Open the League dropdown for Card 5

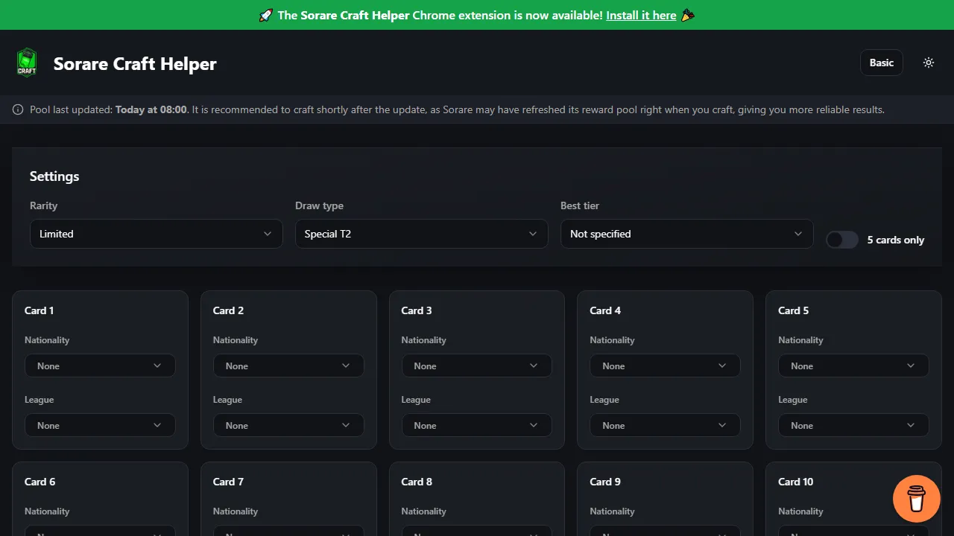853,425
